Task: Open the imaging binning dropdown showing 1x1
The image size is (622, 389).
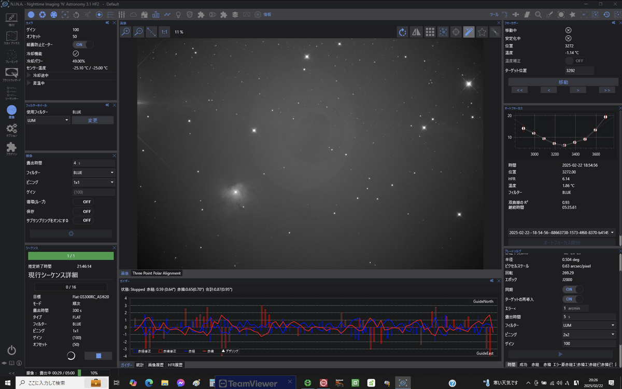Action: (x=94, y=183)
